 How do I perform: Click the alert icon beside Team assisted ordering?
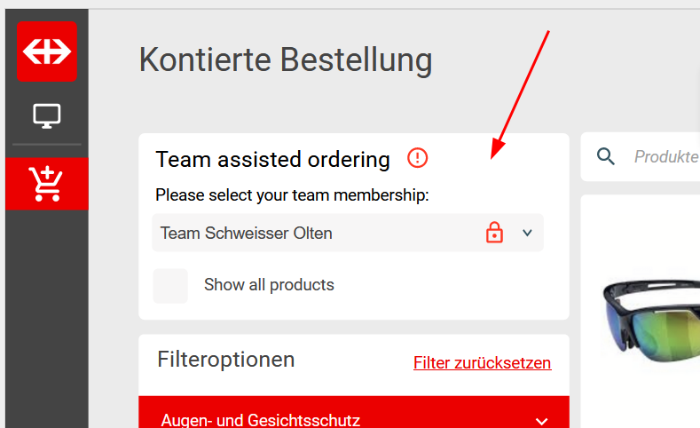tap(417, 158)
